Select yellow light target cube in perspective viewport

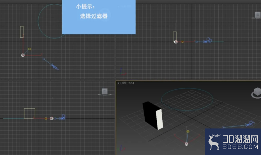(188, 132)
